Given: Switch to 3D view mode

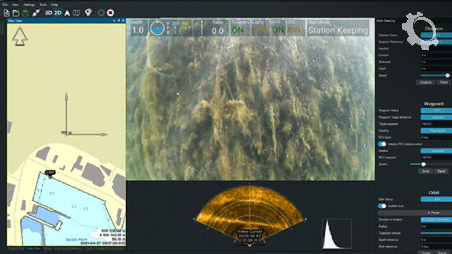Looking at the screenshot, I should tap(48, 13).
